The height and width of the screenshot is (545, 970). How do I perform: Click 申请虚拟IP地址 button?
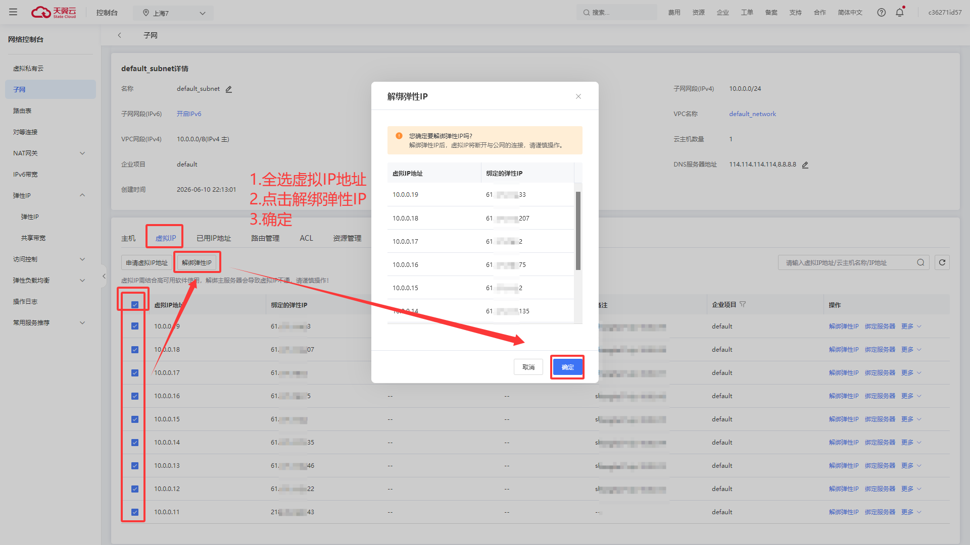tap(147, 263)
